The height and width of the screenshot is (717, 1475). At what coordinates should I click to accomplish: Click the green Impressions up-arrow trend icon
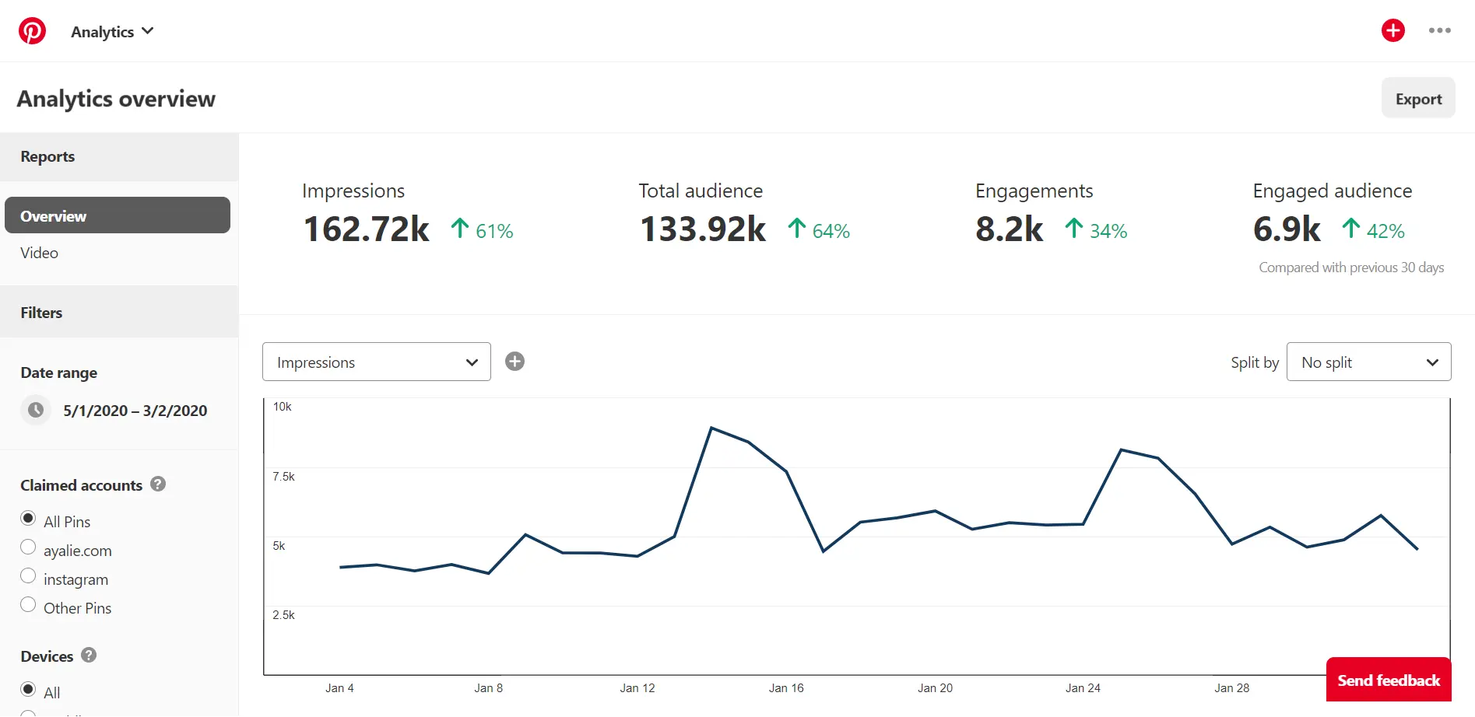click(460, 229)
